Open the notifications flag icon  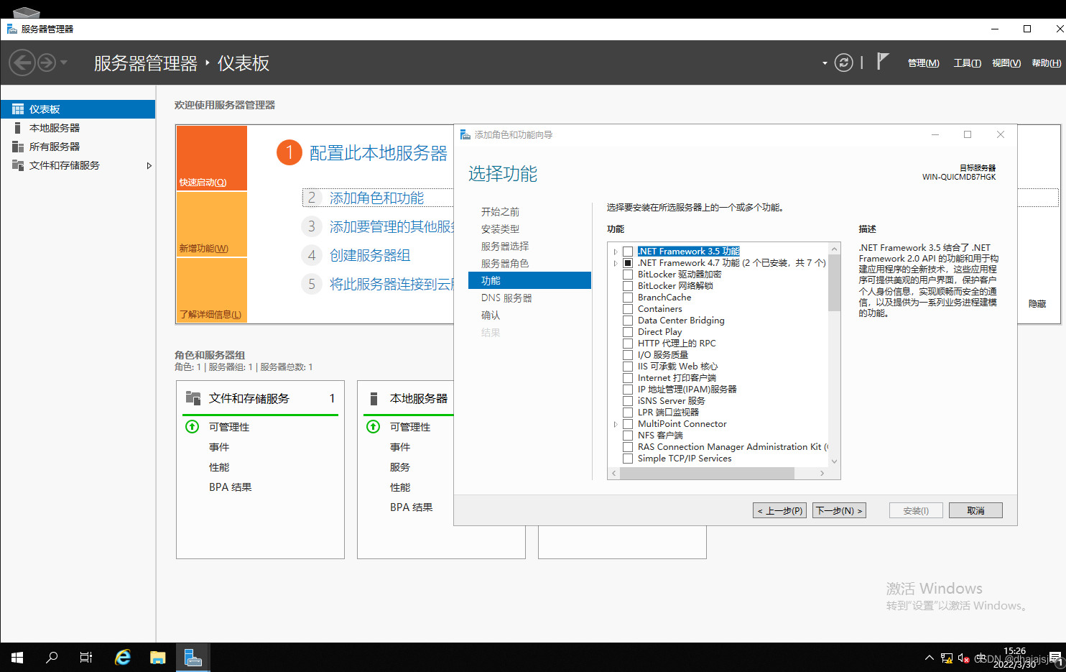(883, 62)
